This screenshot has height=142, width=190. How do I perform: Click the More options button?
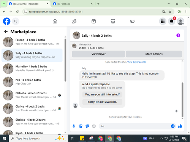154,54
